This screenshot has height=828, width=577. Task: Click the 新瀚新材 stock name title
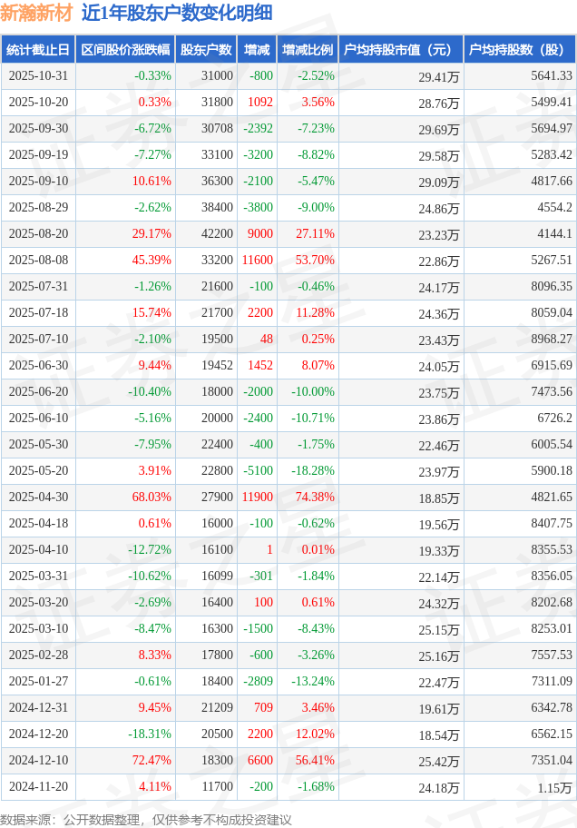(36, 13)
